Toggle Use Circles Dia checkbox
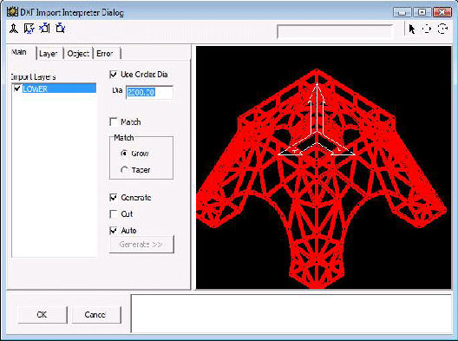 [x=113, y=75]
